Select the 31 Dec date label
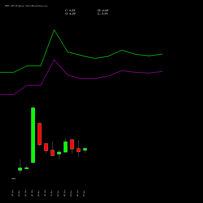The width and height of the screenshot is (203, 203). (52, 193)
